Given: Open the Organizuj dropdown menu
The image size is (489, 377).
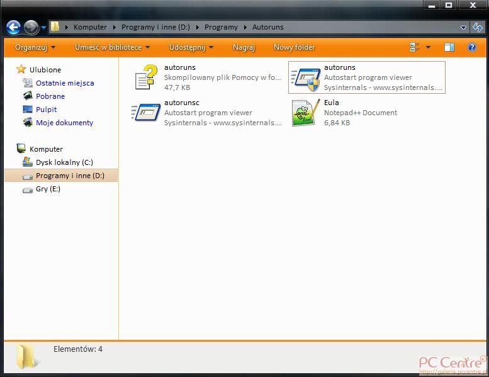Looking at the screenshot, I should [x=35, y=47].
